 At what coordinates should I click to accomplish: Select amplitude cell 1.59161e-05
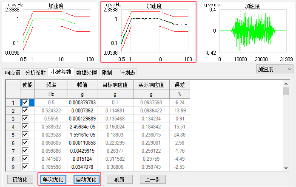click(83, 135)
